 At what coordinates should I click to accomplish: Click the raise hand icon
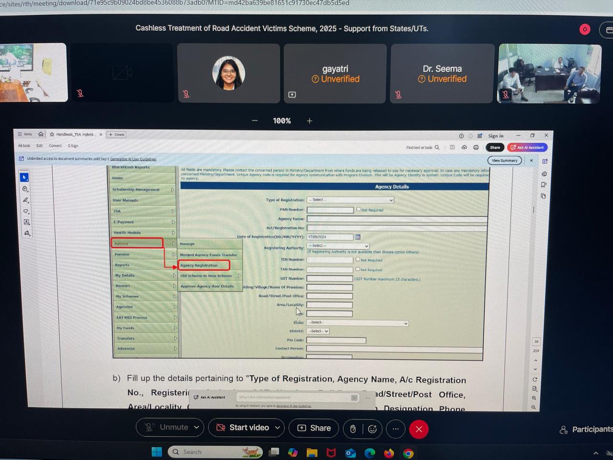point(353,429)
